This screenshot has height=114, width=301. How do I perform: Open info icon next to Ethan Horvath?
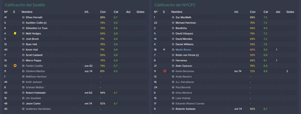24,17
